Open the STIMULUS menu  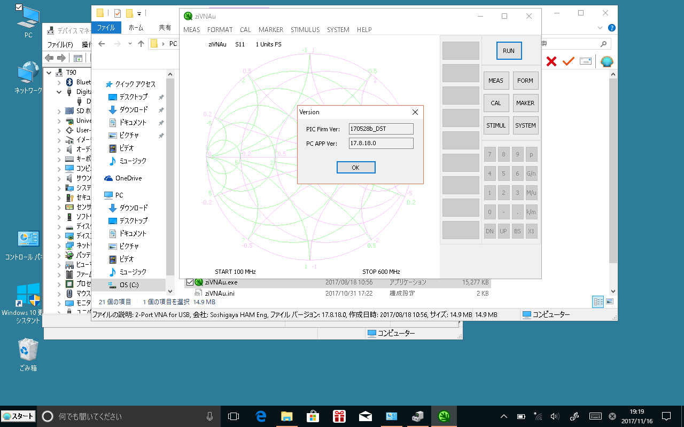point(305,30)
